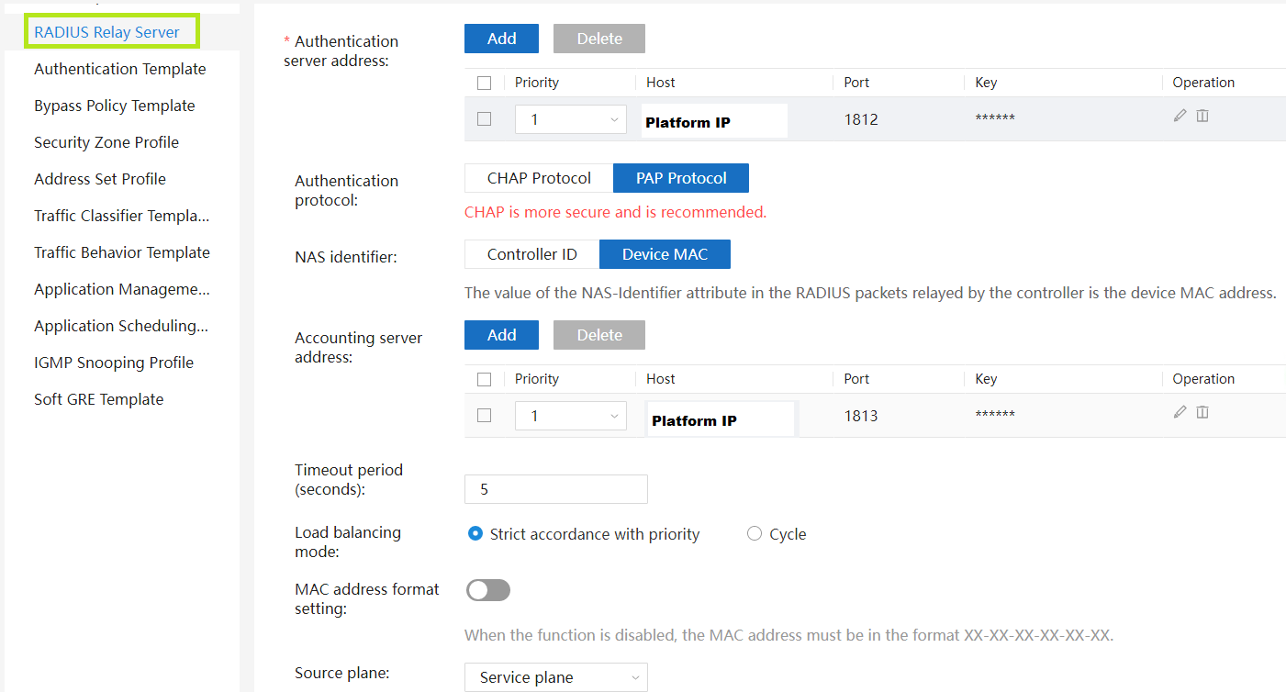This screenshot has height=692, width=1286.
Task: Switch to CHAP Protocol authentication
Action: (x=539, y=178)
